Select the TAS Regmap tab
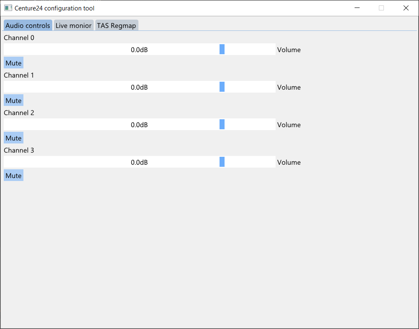Viewport: 419px width, 329px height. click(x=117, y=25)
